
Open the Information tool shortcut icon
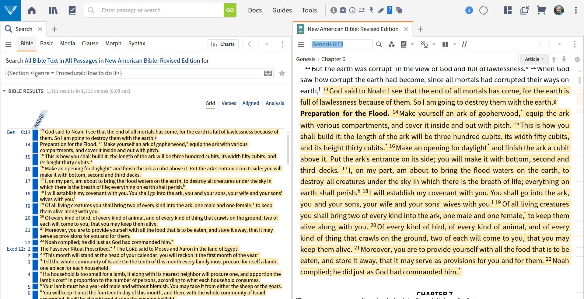pos(352,10)
